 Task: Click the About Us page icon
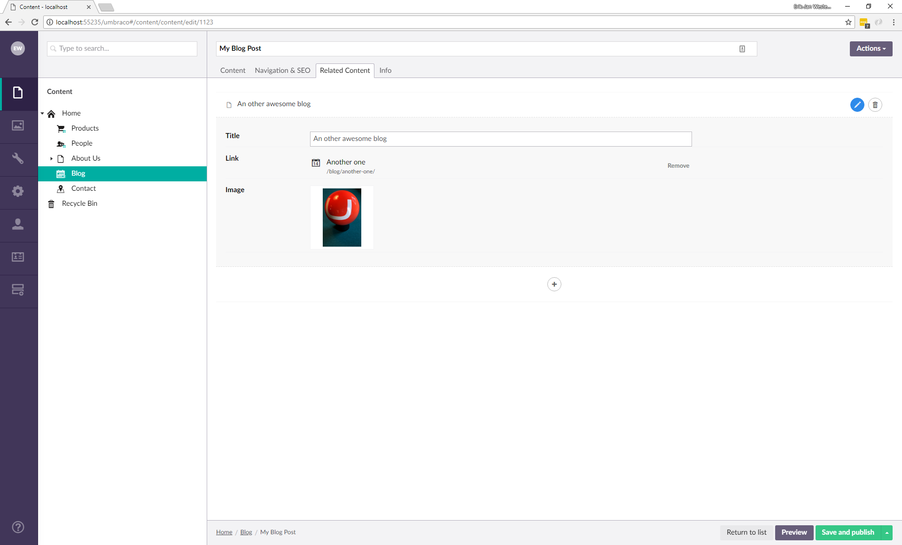coord(61,159)
